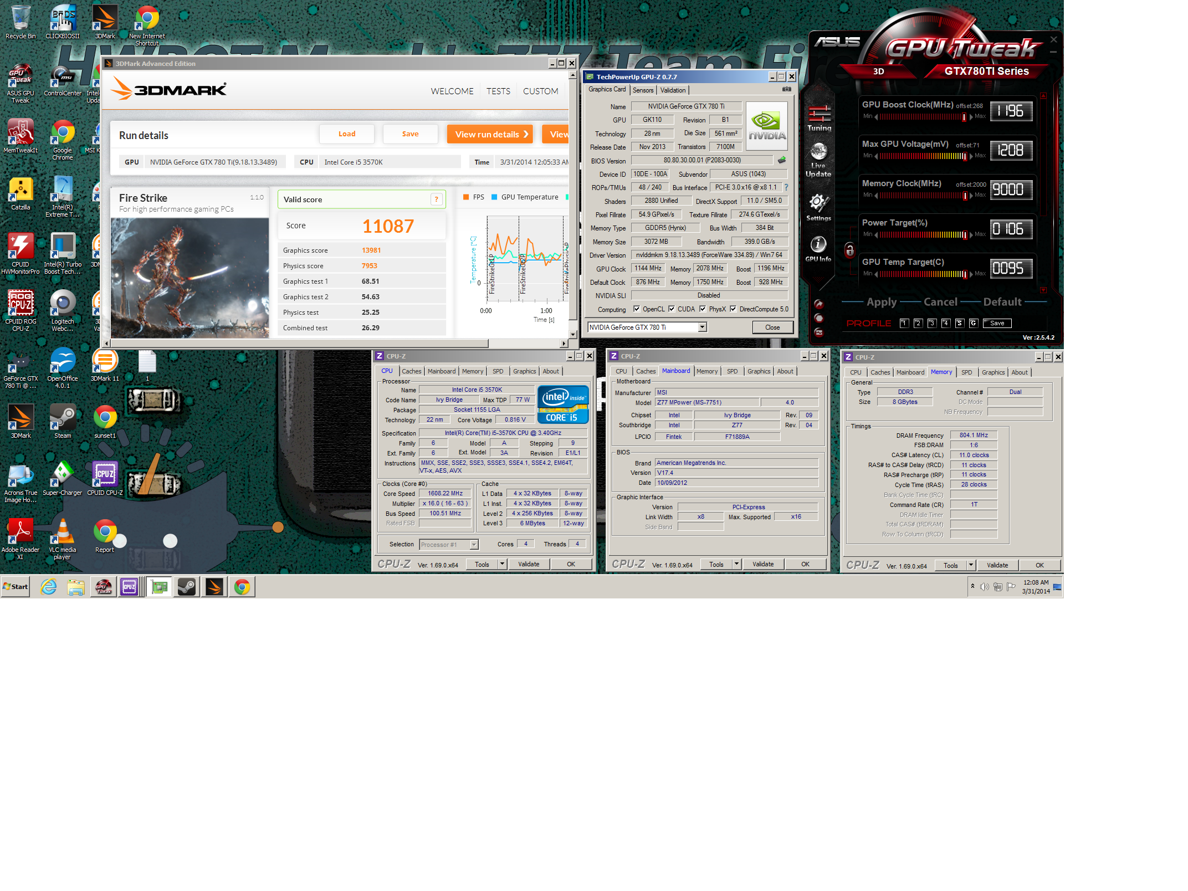The width and height of the screenshot is (1188, 891).
Task: Click the red arrow icon at GPU Tweak bottom-left
Action: [818, 304]
